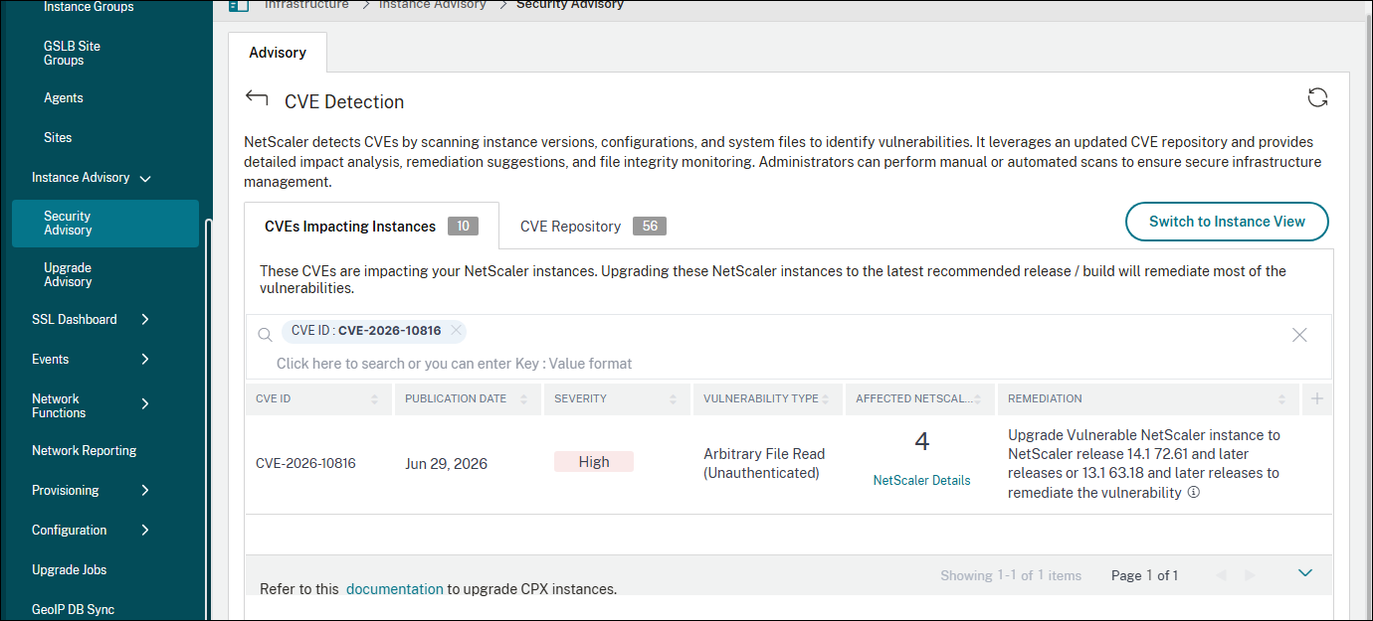This screenshot has height=621, width=1373.
Task: Click CVE-2026-10816 table cell
Action: pyautogui.click(x=305, y=463)
